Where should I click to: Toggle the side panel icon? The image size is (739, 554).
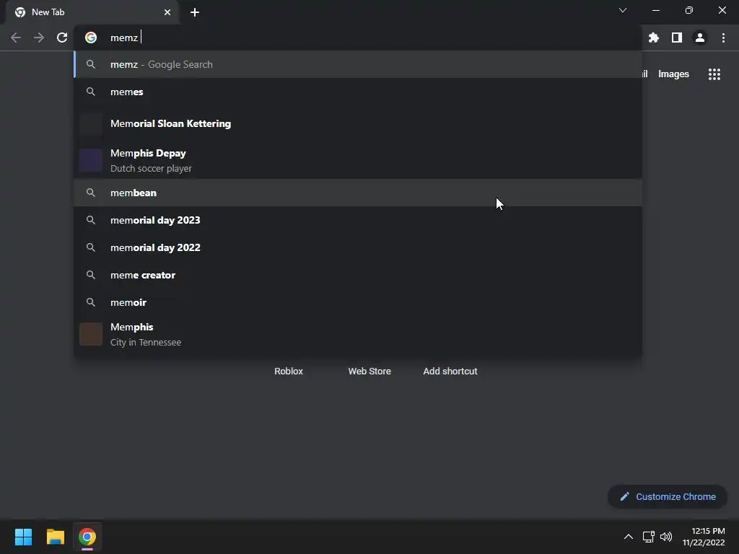pos(677,38)
